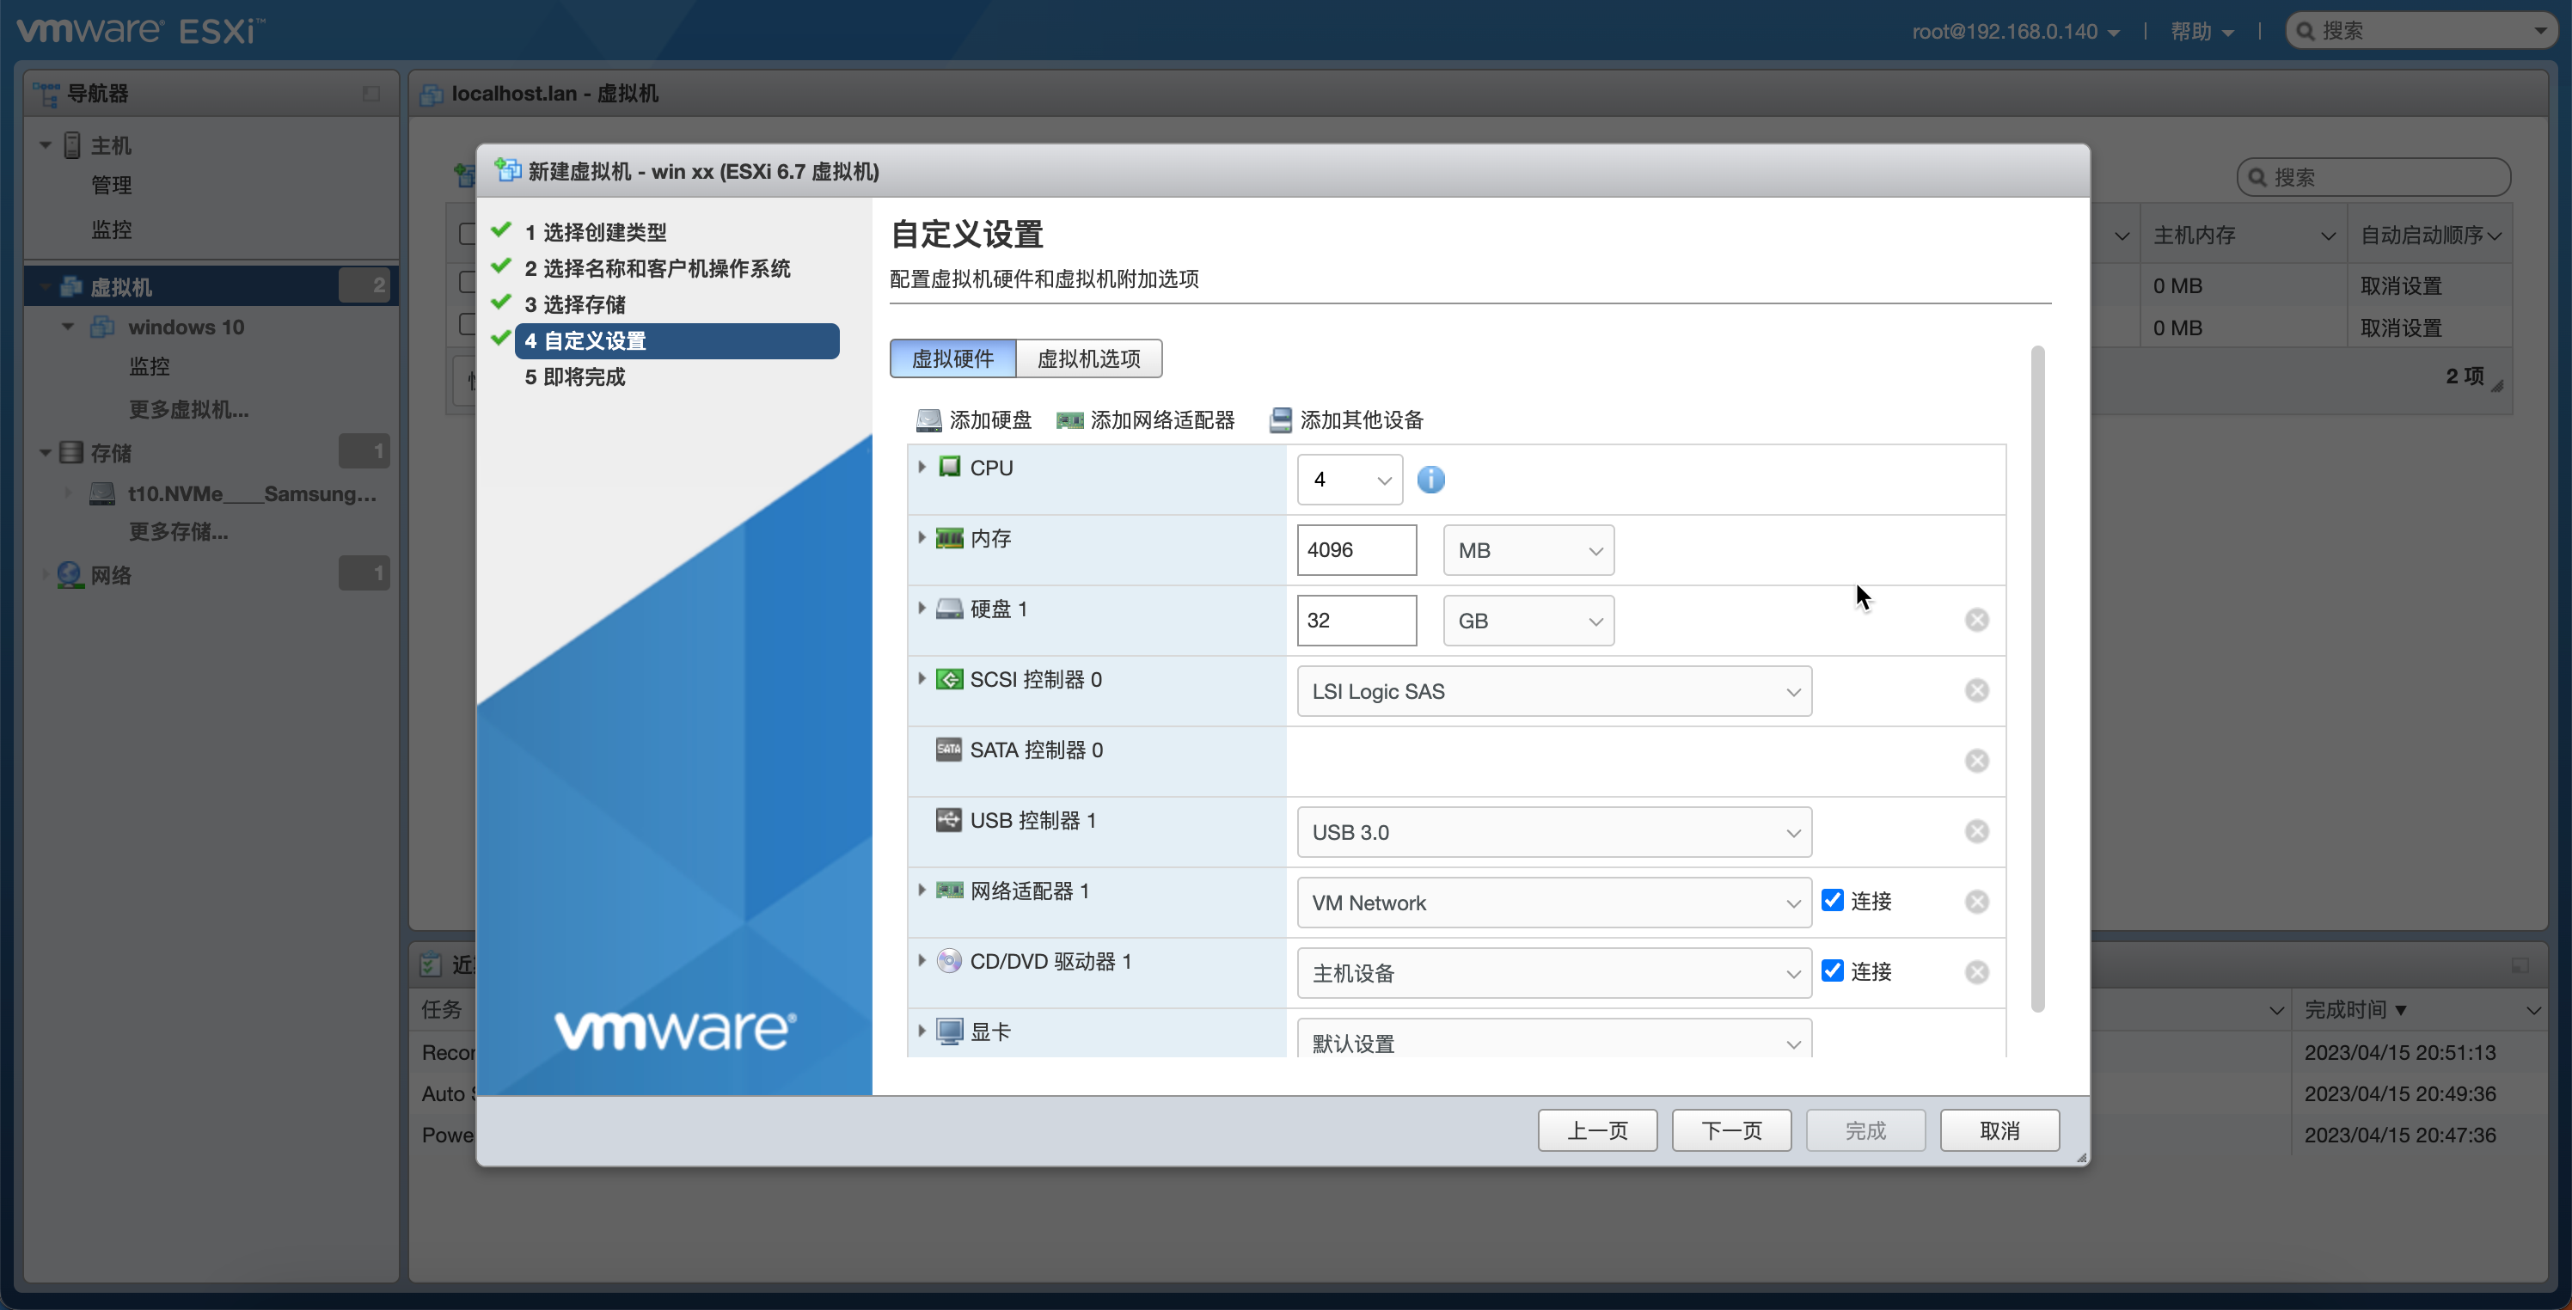Remove USB 控制器 1 with its X icon
This screenshot has height=1310, width=2572.
click(x=1977, y=830)
